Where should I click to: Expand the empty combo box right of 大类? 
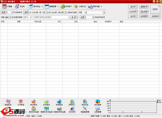[104, 12]
